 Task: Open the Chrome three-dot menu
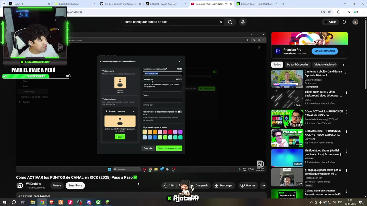tap(362, 12)
